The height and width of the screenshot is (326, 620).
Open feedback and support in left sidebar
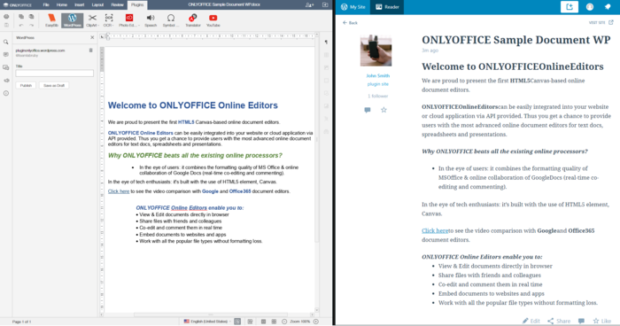[x=6, y=81]
